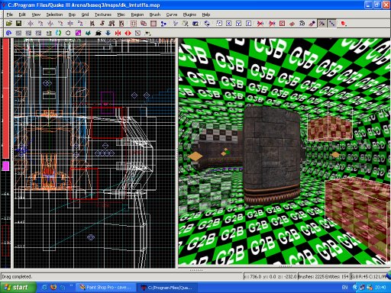Toggle the pressed wand-like toolbar button

tap(322, 24)
